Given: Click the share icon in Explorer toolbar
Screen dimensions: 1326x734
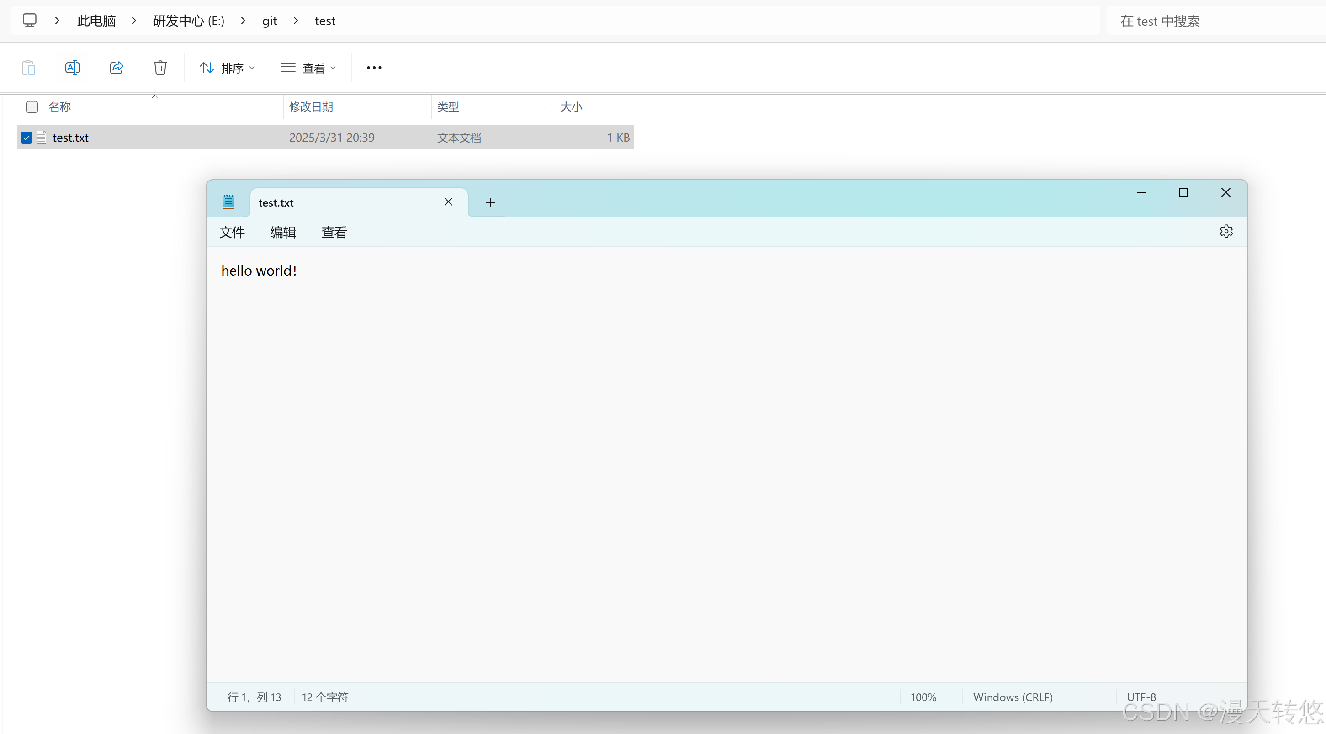Looking at the screenshot, I should click(117, 68).
